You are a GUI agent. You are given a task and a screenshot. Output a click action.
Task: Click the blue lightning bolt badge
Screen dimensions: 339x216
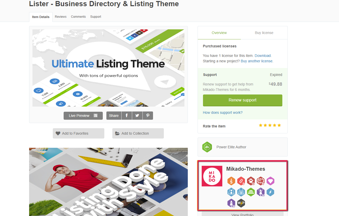[270, 192]
